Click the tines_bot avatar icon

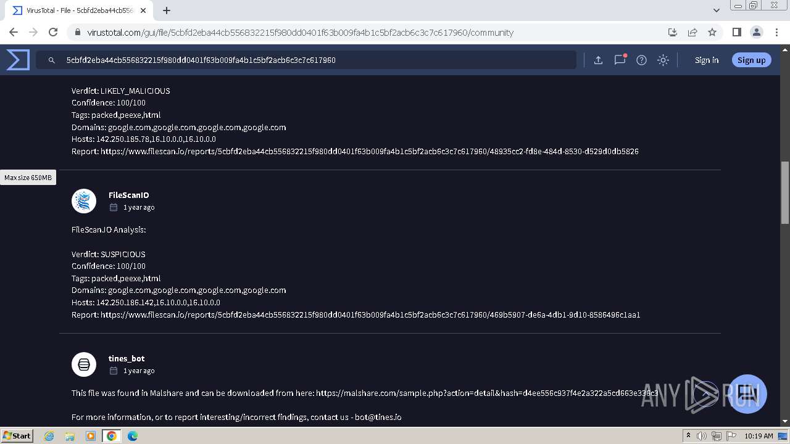click(x=84, y=364)
